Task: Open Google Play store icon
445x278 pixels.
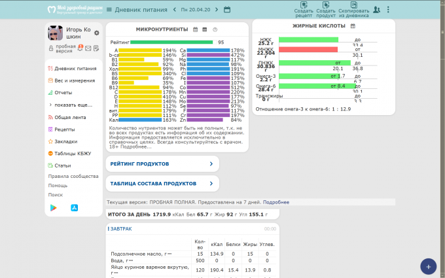Action: coord(54,207)
